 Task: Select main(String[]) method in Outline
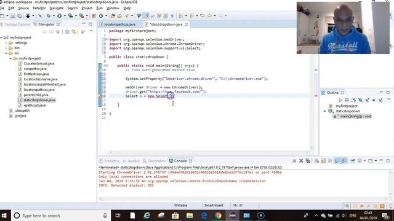(x=356, y=116)
